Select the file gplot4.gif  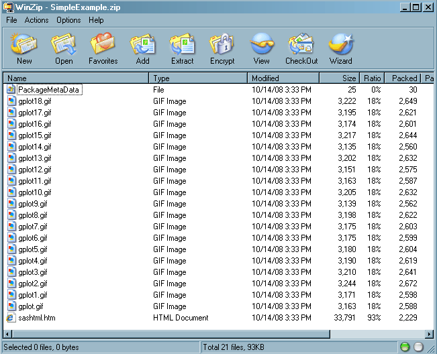coord(33,261)
